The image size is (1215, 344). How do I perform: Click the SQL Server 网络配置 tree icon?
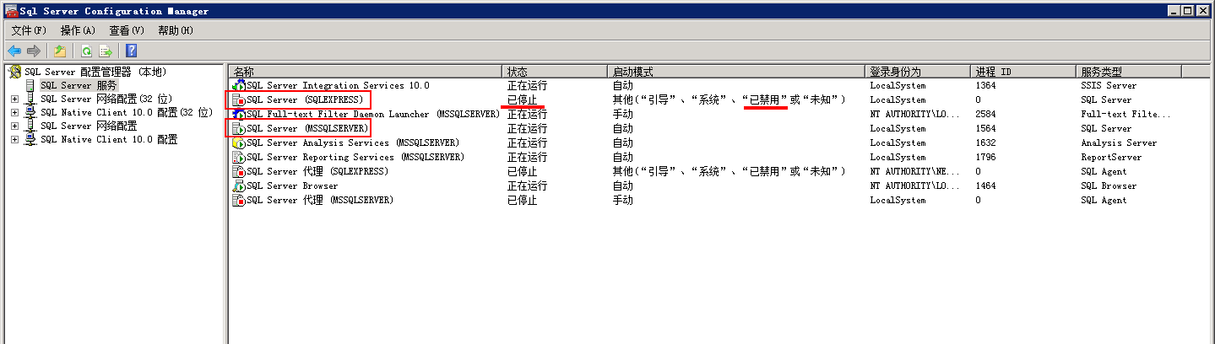click(31, 126)
